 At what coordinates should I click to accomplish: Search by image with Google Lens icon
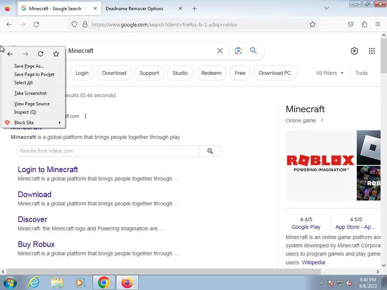coord(238,51)
